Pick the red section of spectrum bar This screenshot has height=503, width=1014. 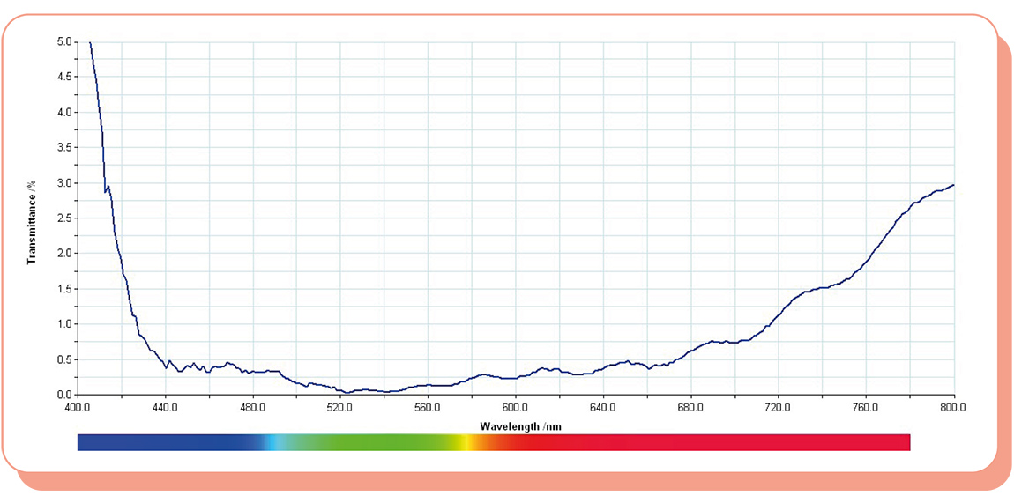click(705, 442)
